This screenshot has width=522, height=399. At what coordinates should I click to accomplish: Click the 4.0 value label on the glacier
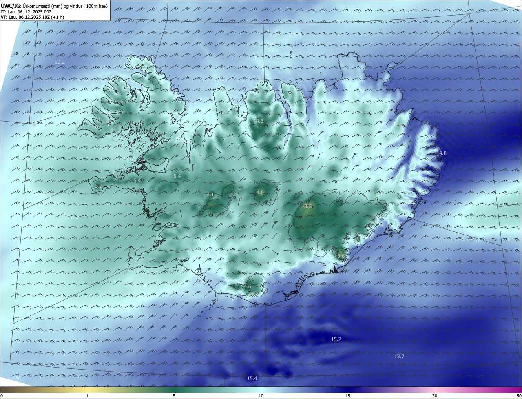tap(260, 193)
